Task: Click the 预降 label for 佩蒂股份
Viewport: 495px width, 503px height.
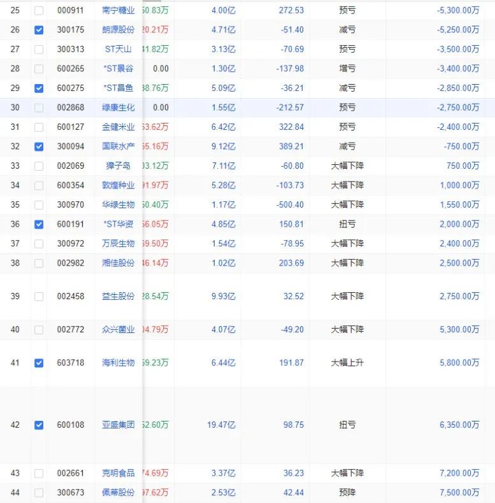Action: 347,493
